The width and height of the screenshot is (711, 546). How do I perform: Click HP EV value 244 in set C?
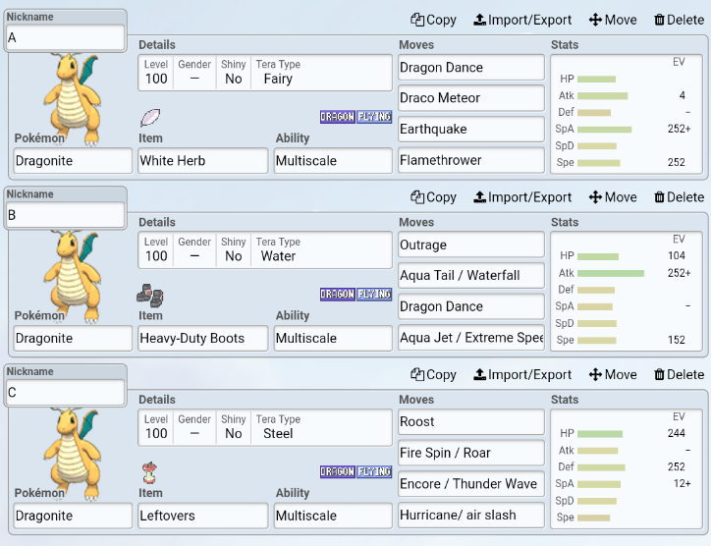tap(676, 433)
